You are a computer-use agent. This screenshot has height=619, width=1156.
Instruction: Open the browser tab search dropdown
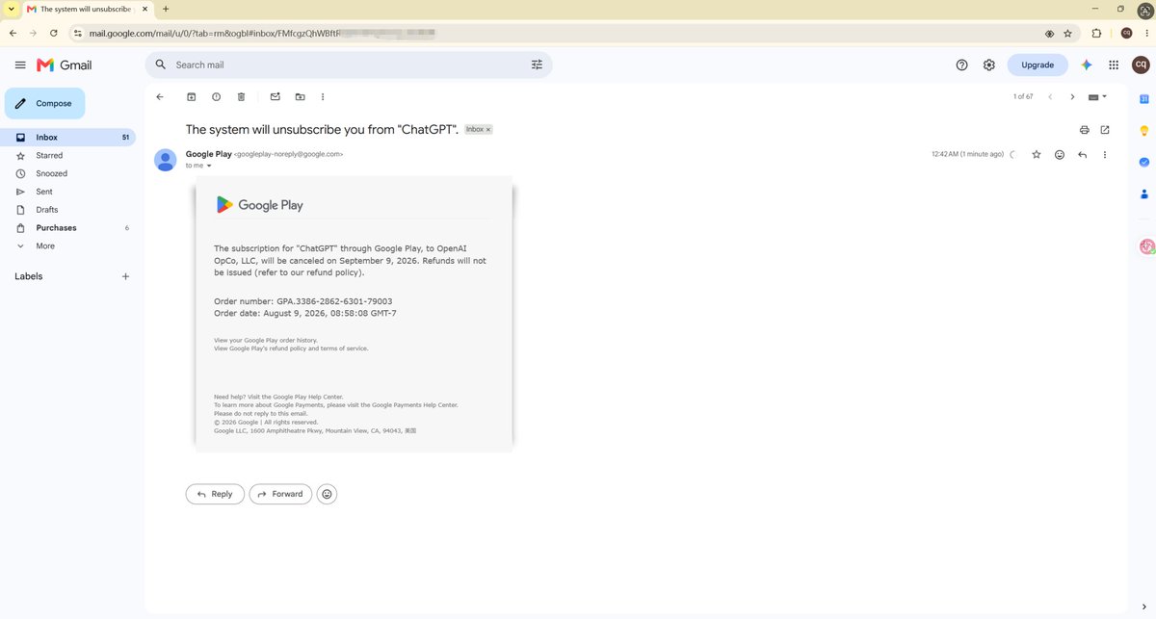[10, 9]
